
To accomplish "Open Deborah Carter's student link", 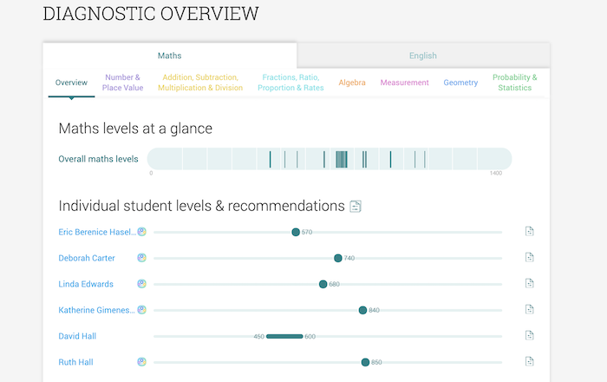I will click(x=88, y=258).
